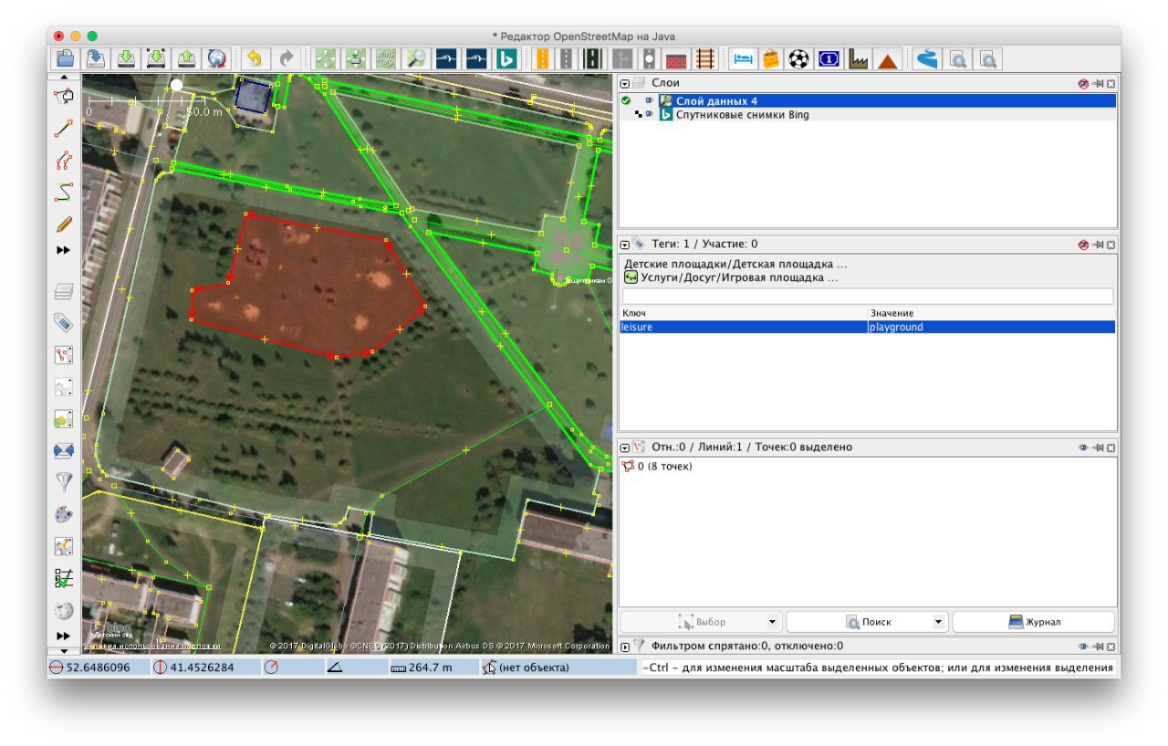1168x746 pixels.
Task: Open the Bing imagery toolbar icon
Action: pos(506,58)
